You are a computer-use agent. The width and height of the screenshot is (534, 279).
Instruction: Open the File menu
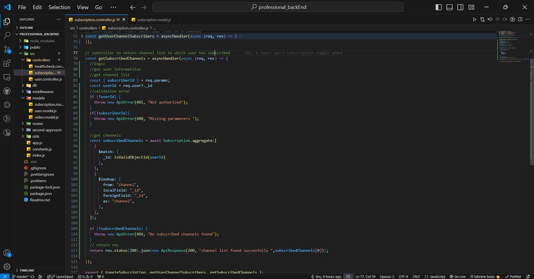pos(22,7)
